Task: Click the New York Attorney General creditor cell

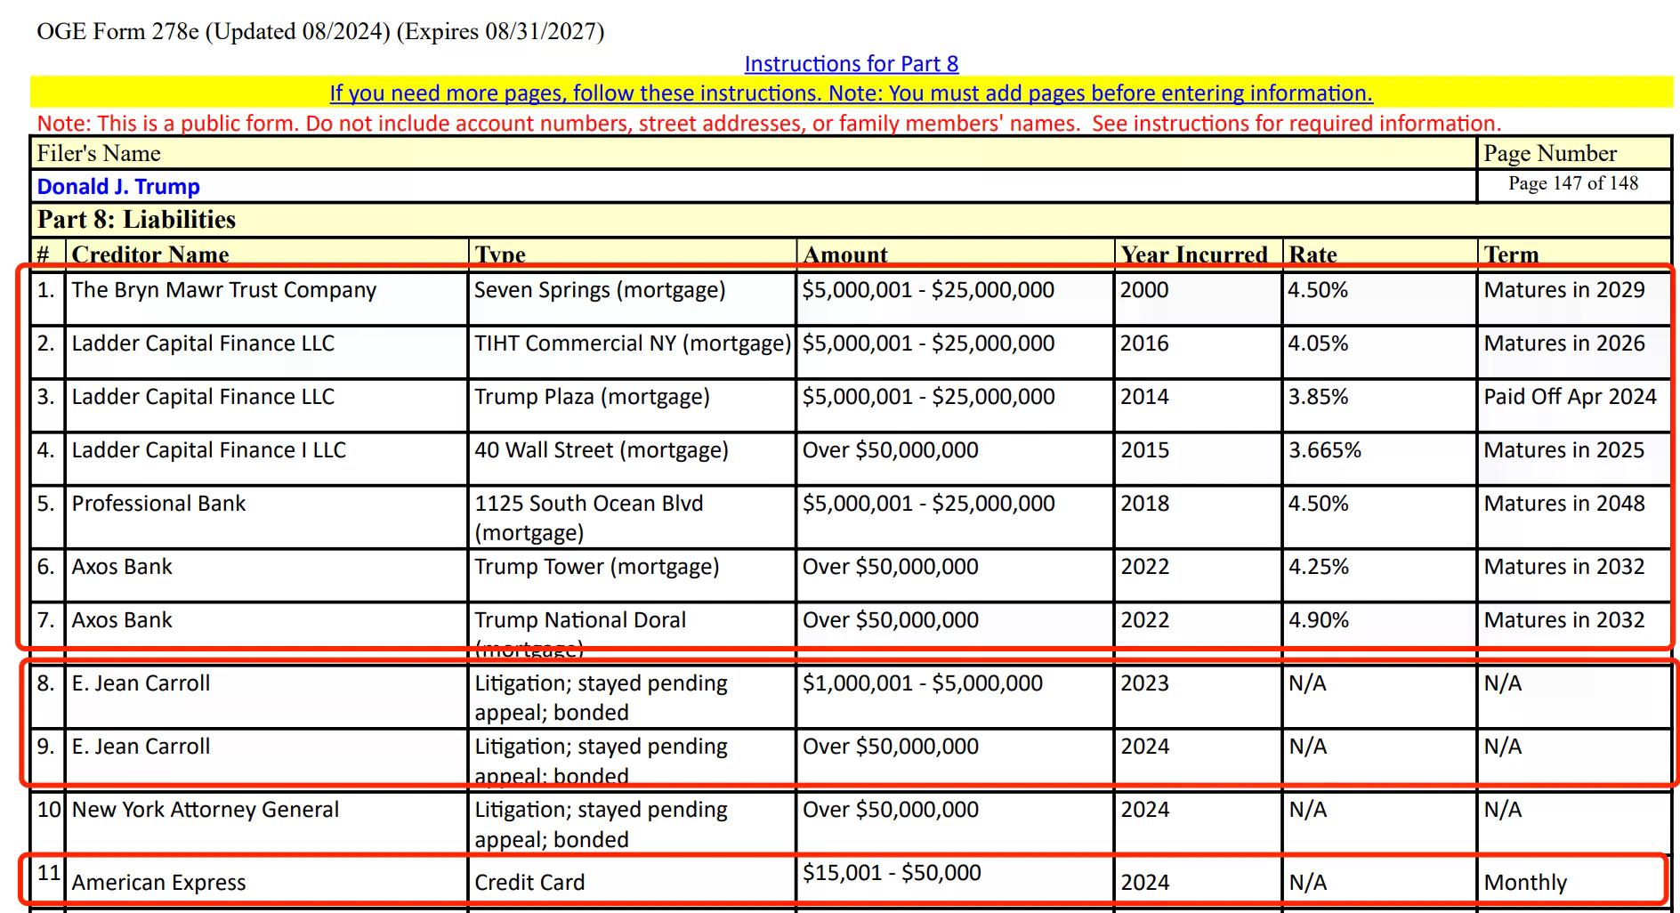Action: [206, 811]
